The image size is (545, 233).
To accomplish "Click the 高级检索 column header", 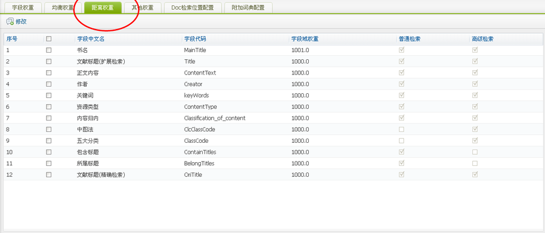I will click(483, 39).
